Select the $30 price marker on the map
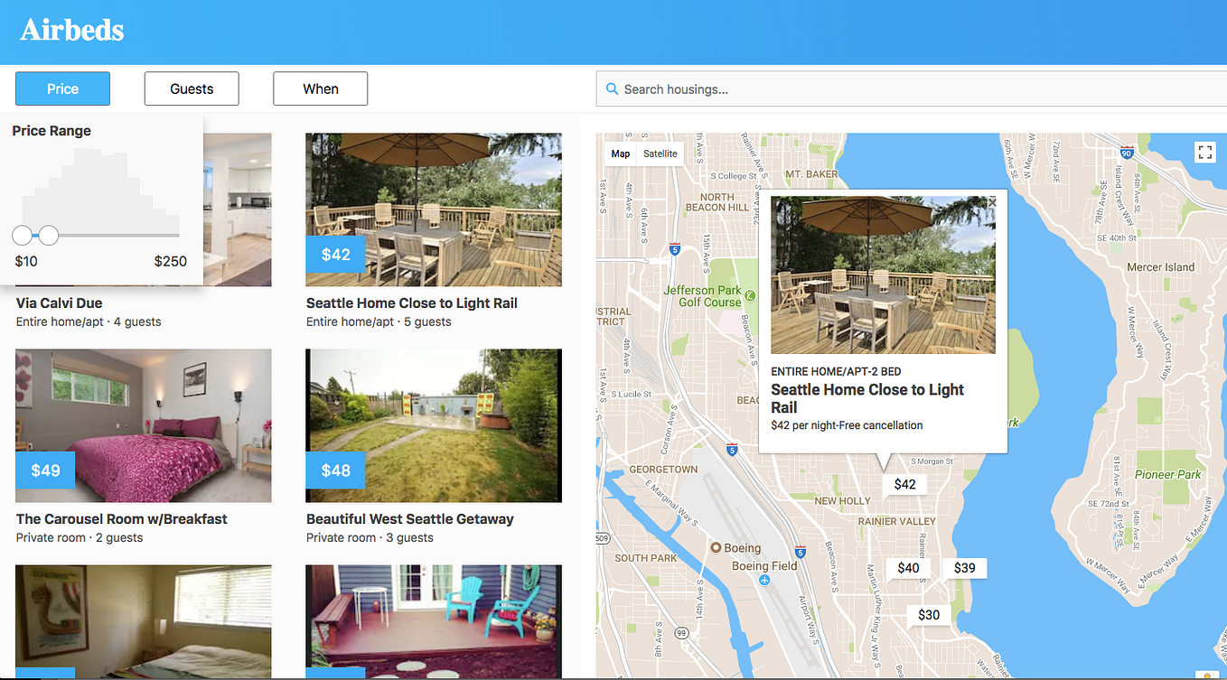 [928, 614]
